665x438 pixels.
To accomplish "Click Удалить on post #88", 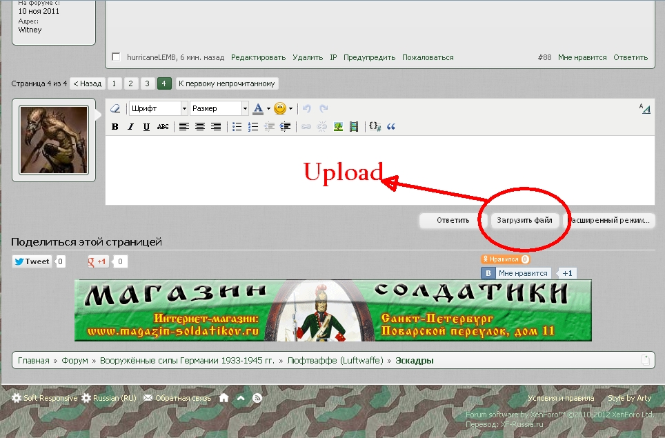I will [308, 57].
